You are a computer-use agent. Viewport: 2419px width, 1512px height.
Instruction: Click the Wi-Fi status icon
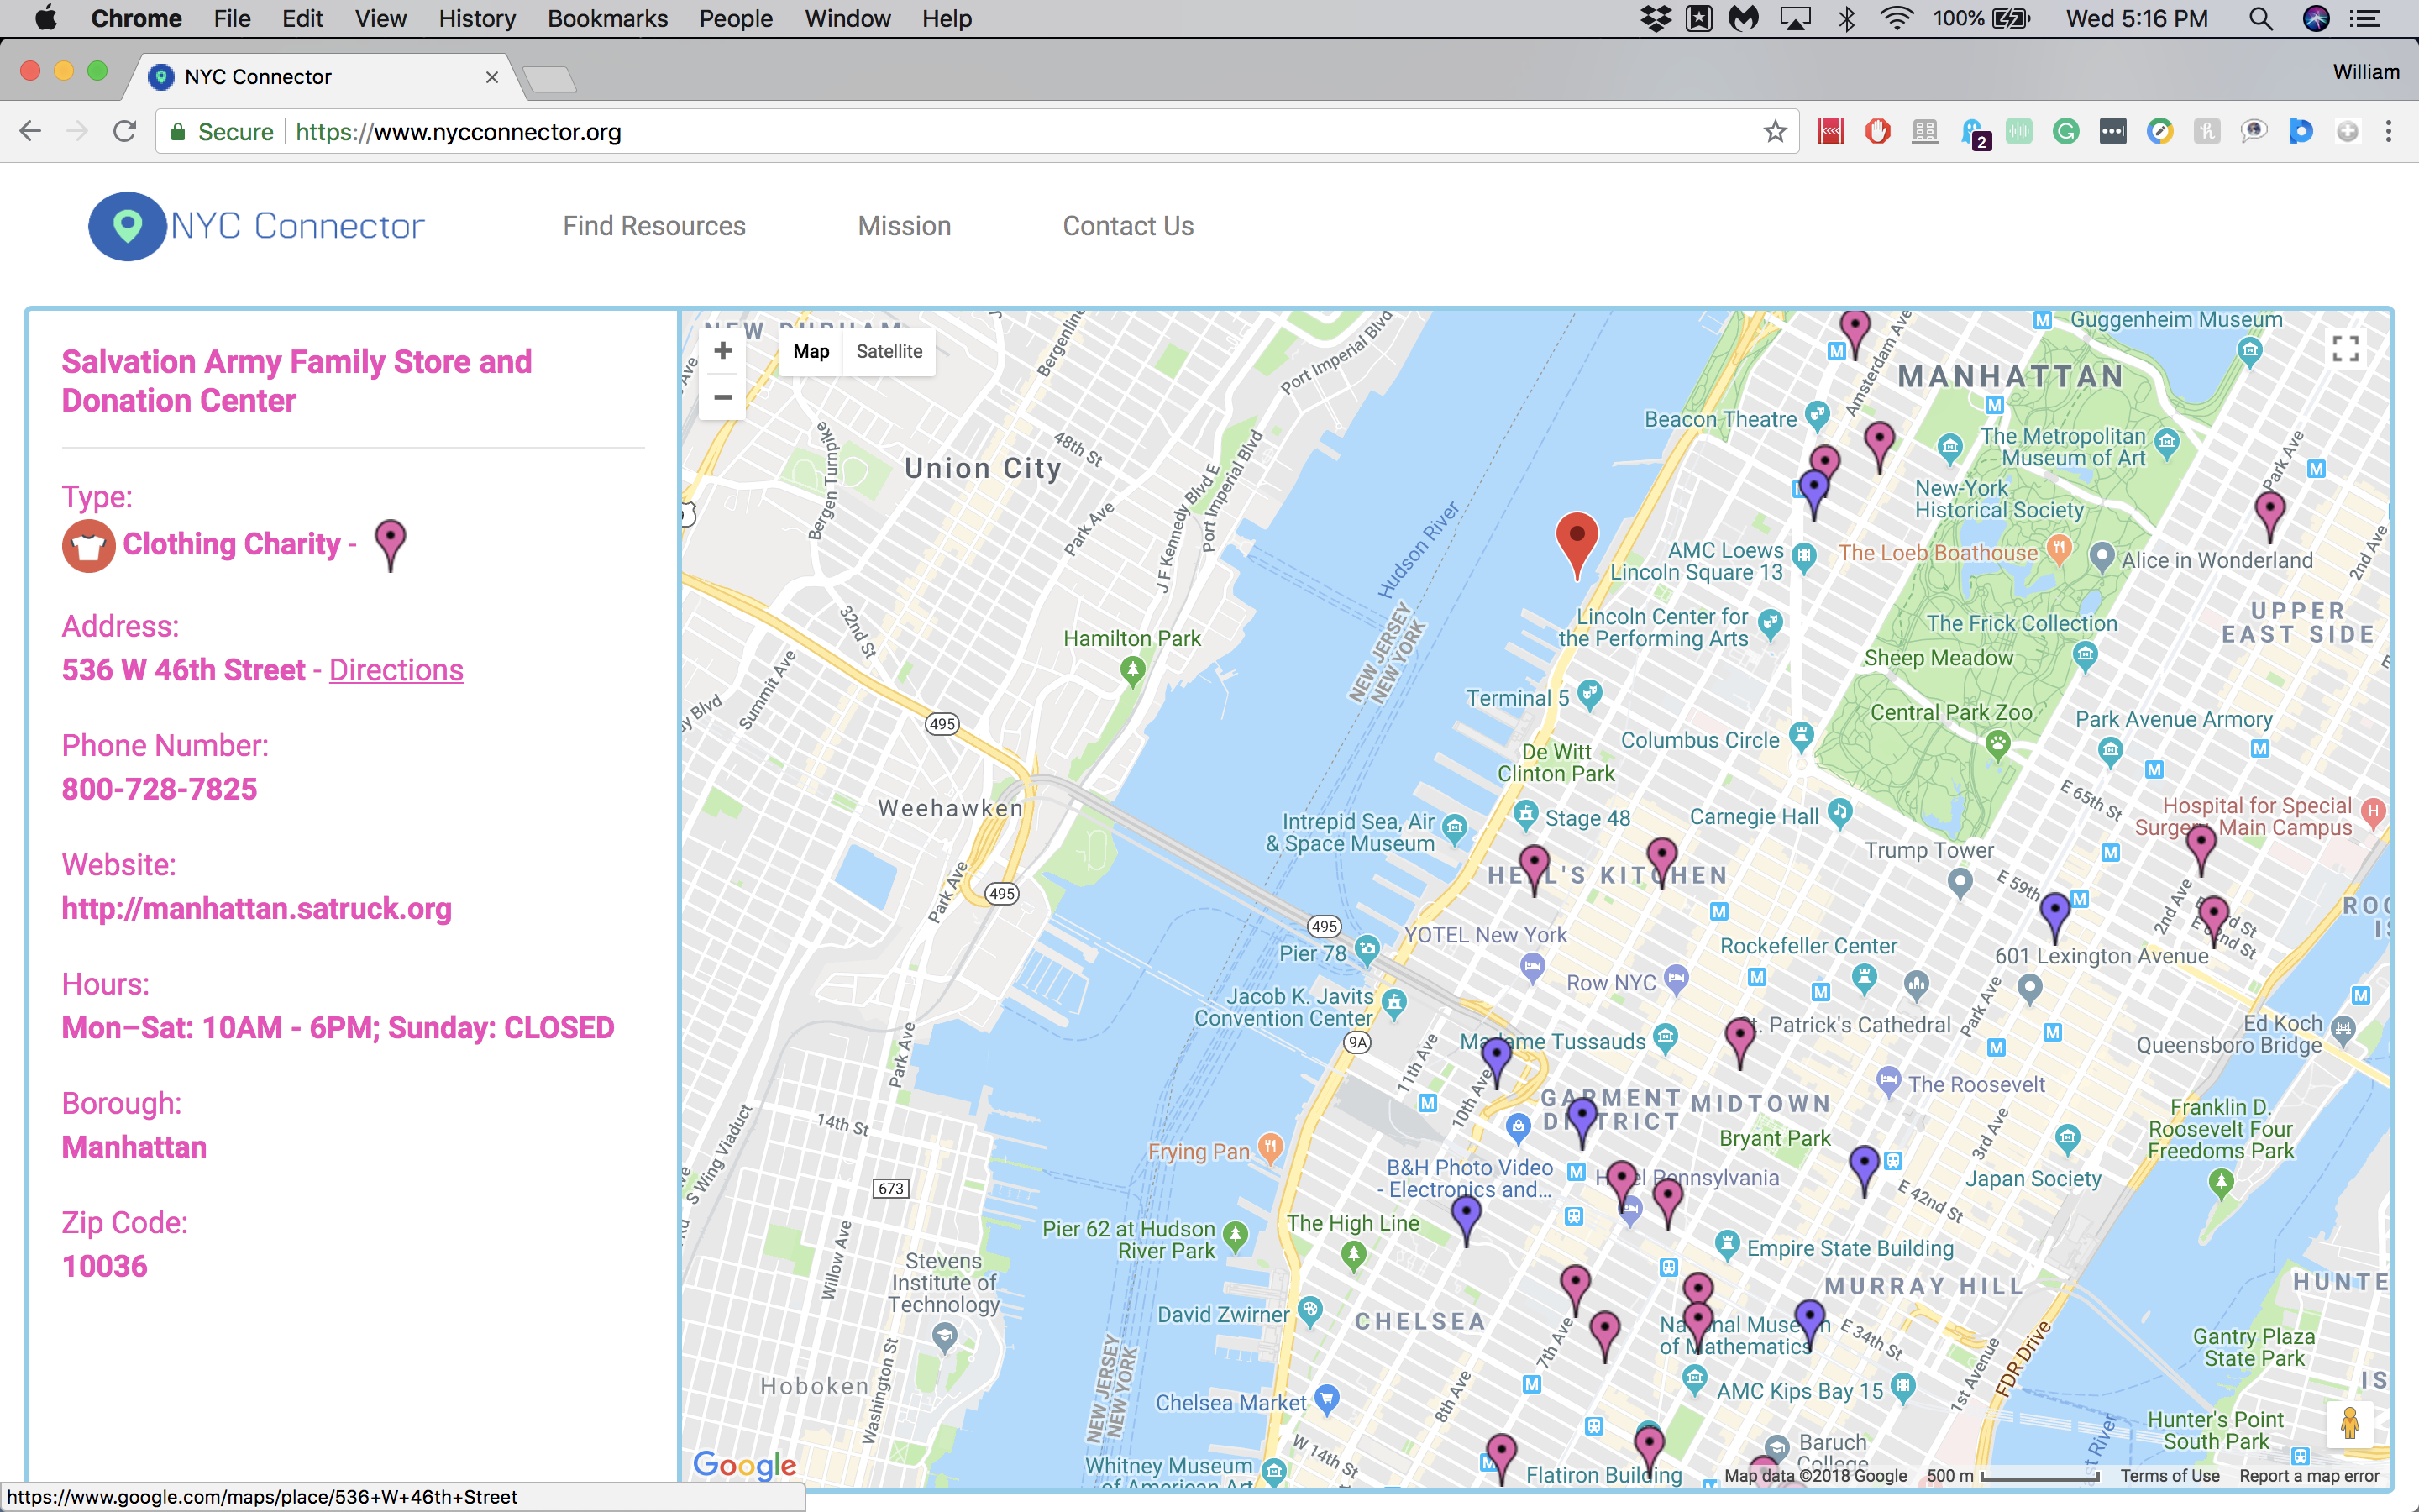click(1897, 19)
